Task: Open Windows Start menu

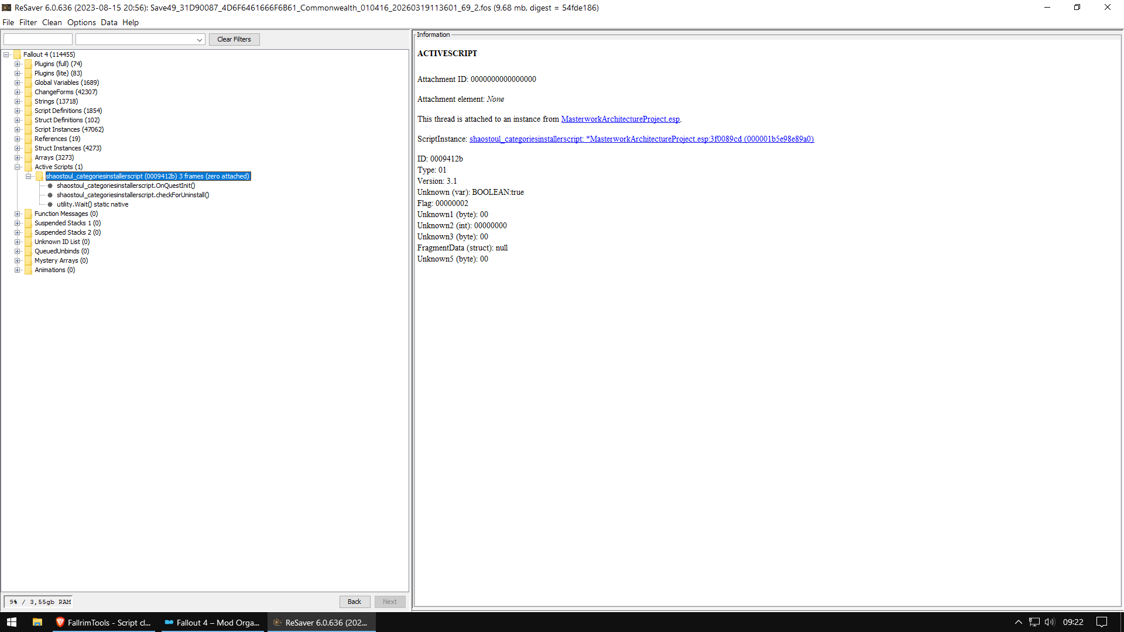Action: [12, 622]
